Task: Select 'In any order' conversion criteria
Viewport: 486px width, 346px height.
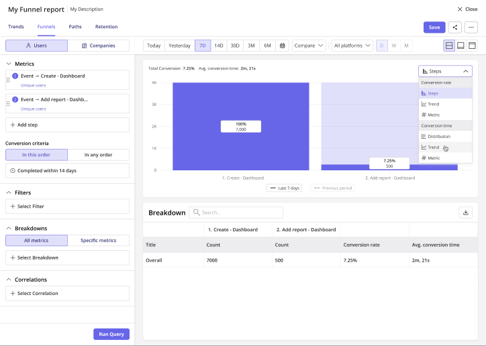Action: (x=99, y=155)
